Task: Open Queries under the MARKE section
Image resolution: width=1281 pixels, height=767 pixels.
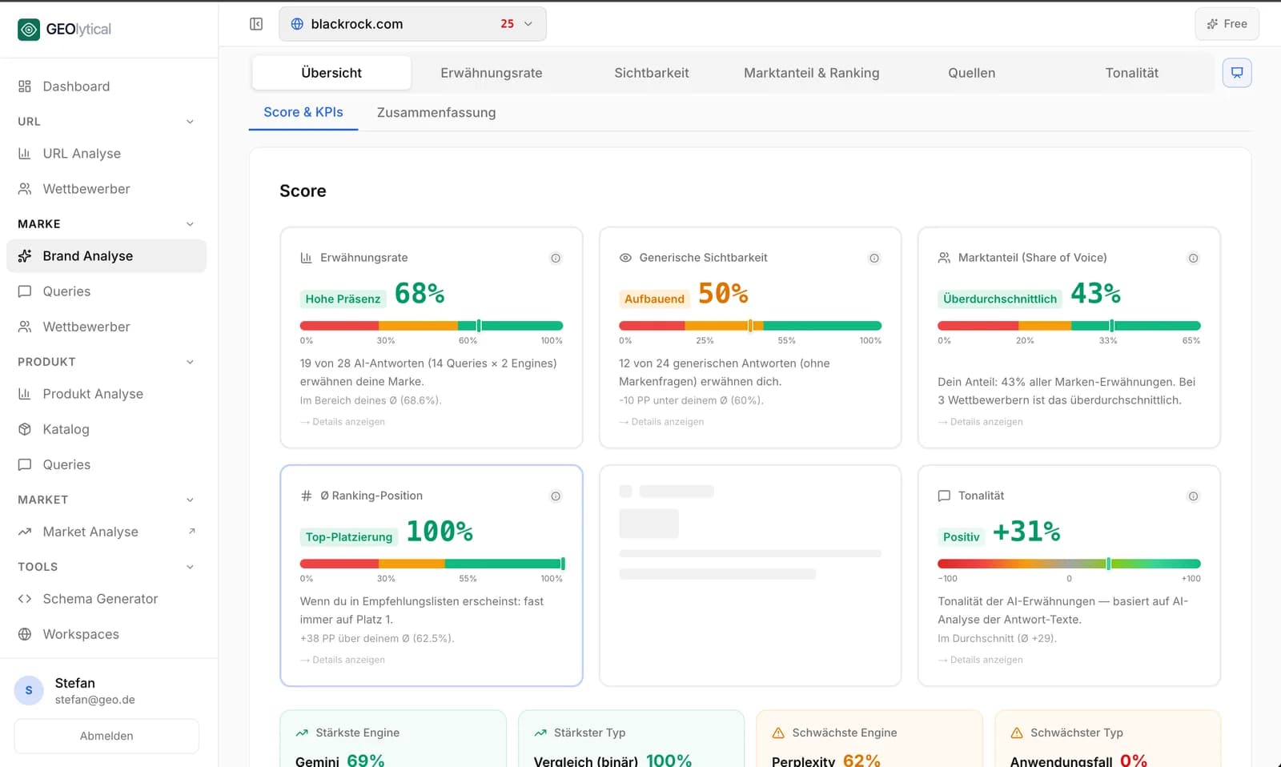Action: click(x=106, y=291)
